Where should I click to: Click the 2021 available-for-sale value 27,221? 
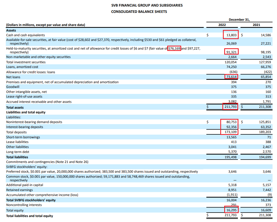click(266, 44)
